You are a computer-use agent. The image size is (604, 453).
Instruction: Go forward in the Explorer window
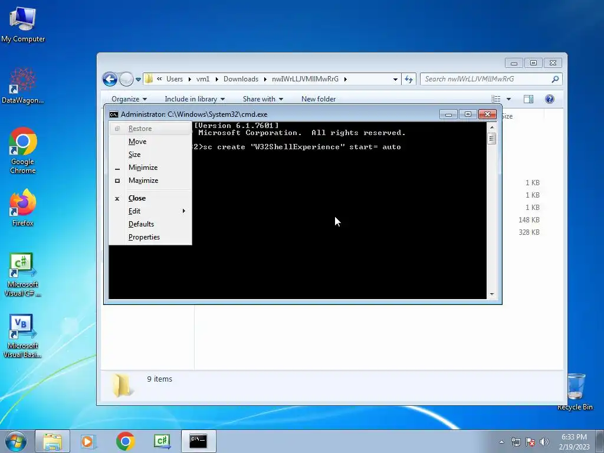(x=126, y=80)
